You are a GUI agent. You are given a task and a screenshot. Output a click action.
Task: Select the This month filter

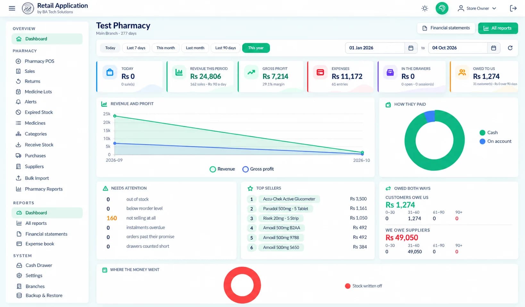click(166, 48)
